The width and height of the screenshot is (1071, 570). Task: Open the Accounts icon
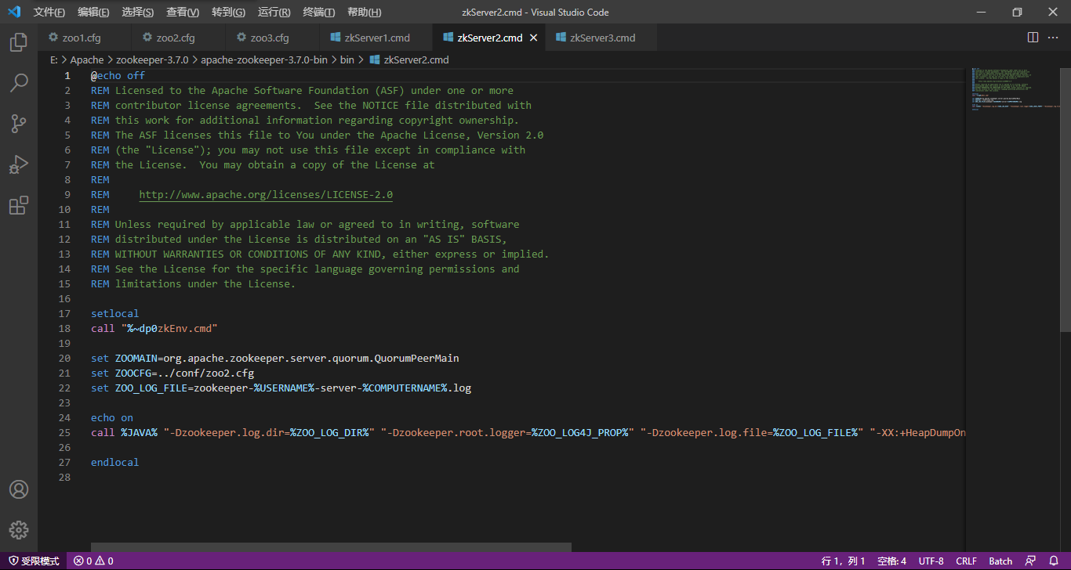[x=19, y=489]
